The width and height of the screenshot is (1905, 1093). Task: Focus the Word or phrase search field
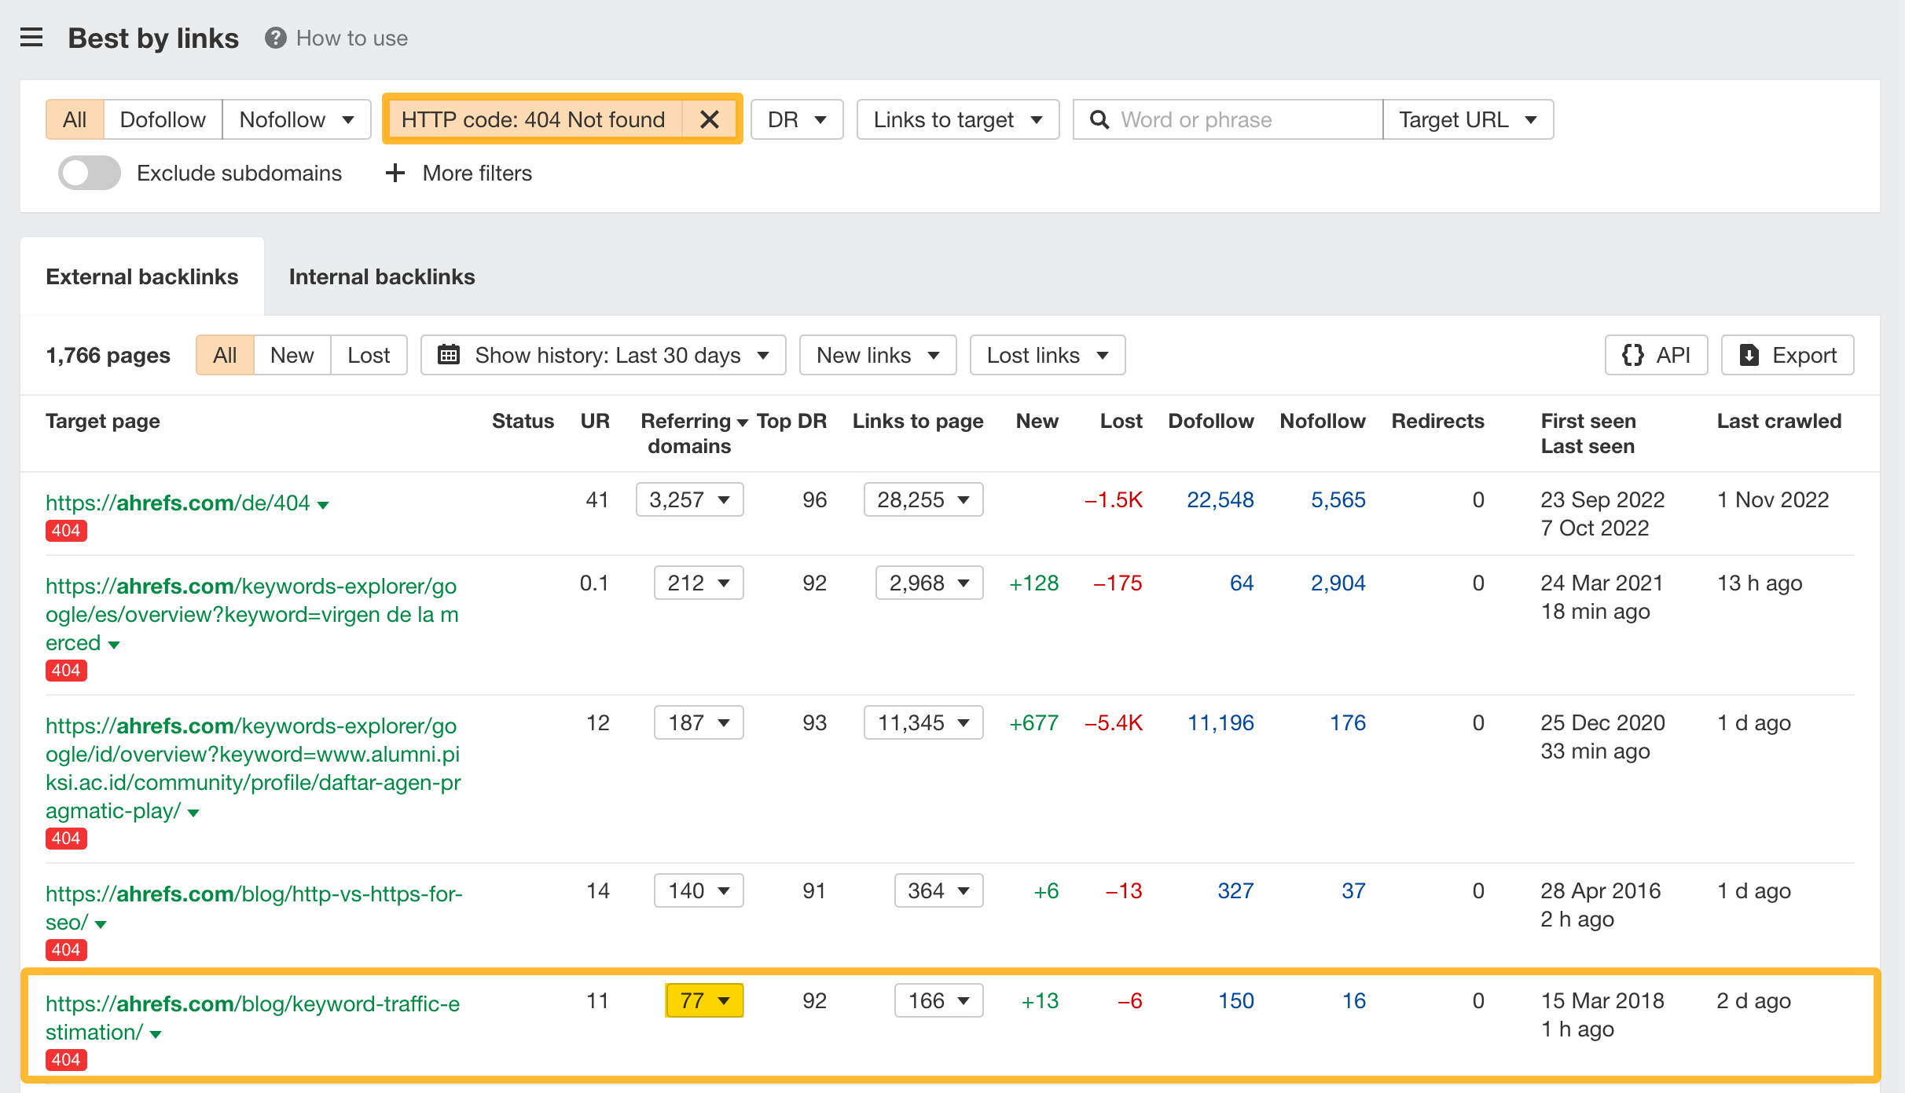click(1228, 119)
